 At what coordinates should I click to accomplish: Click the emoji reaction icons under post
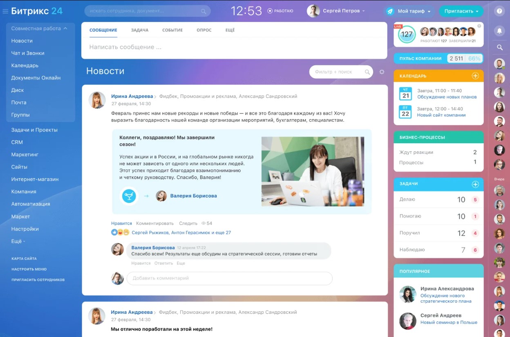121,233
